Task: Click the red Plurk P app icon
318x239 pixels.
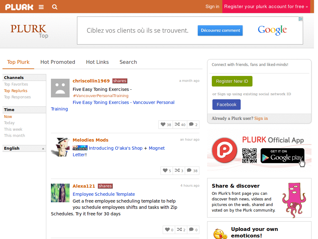Action: (225, 150)
